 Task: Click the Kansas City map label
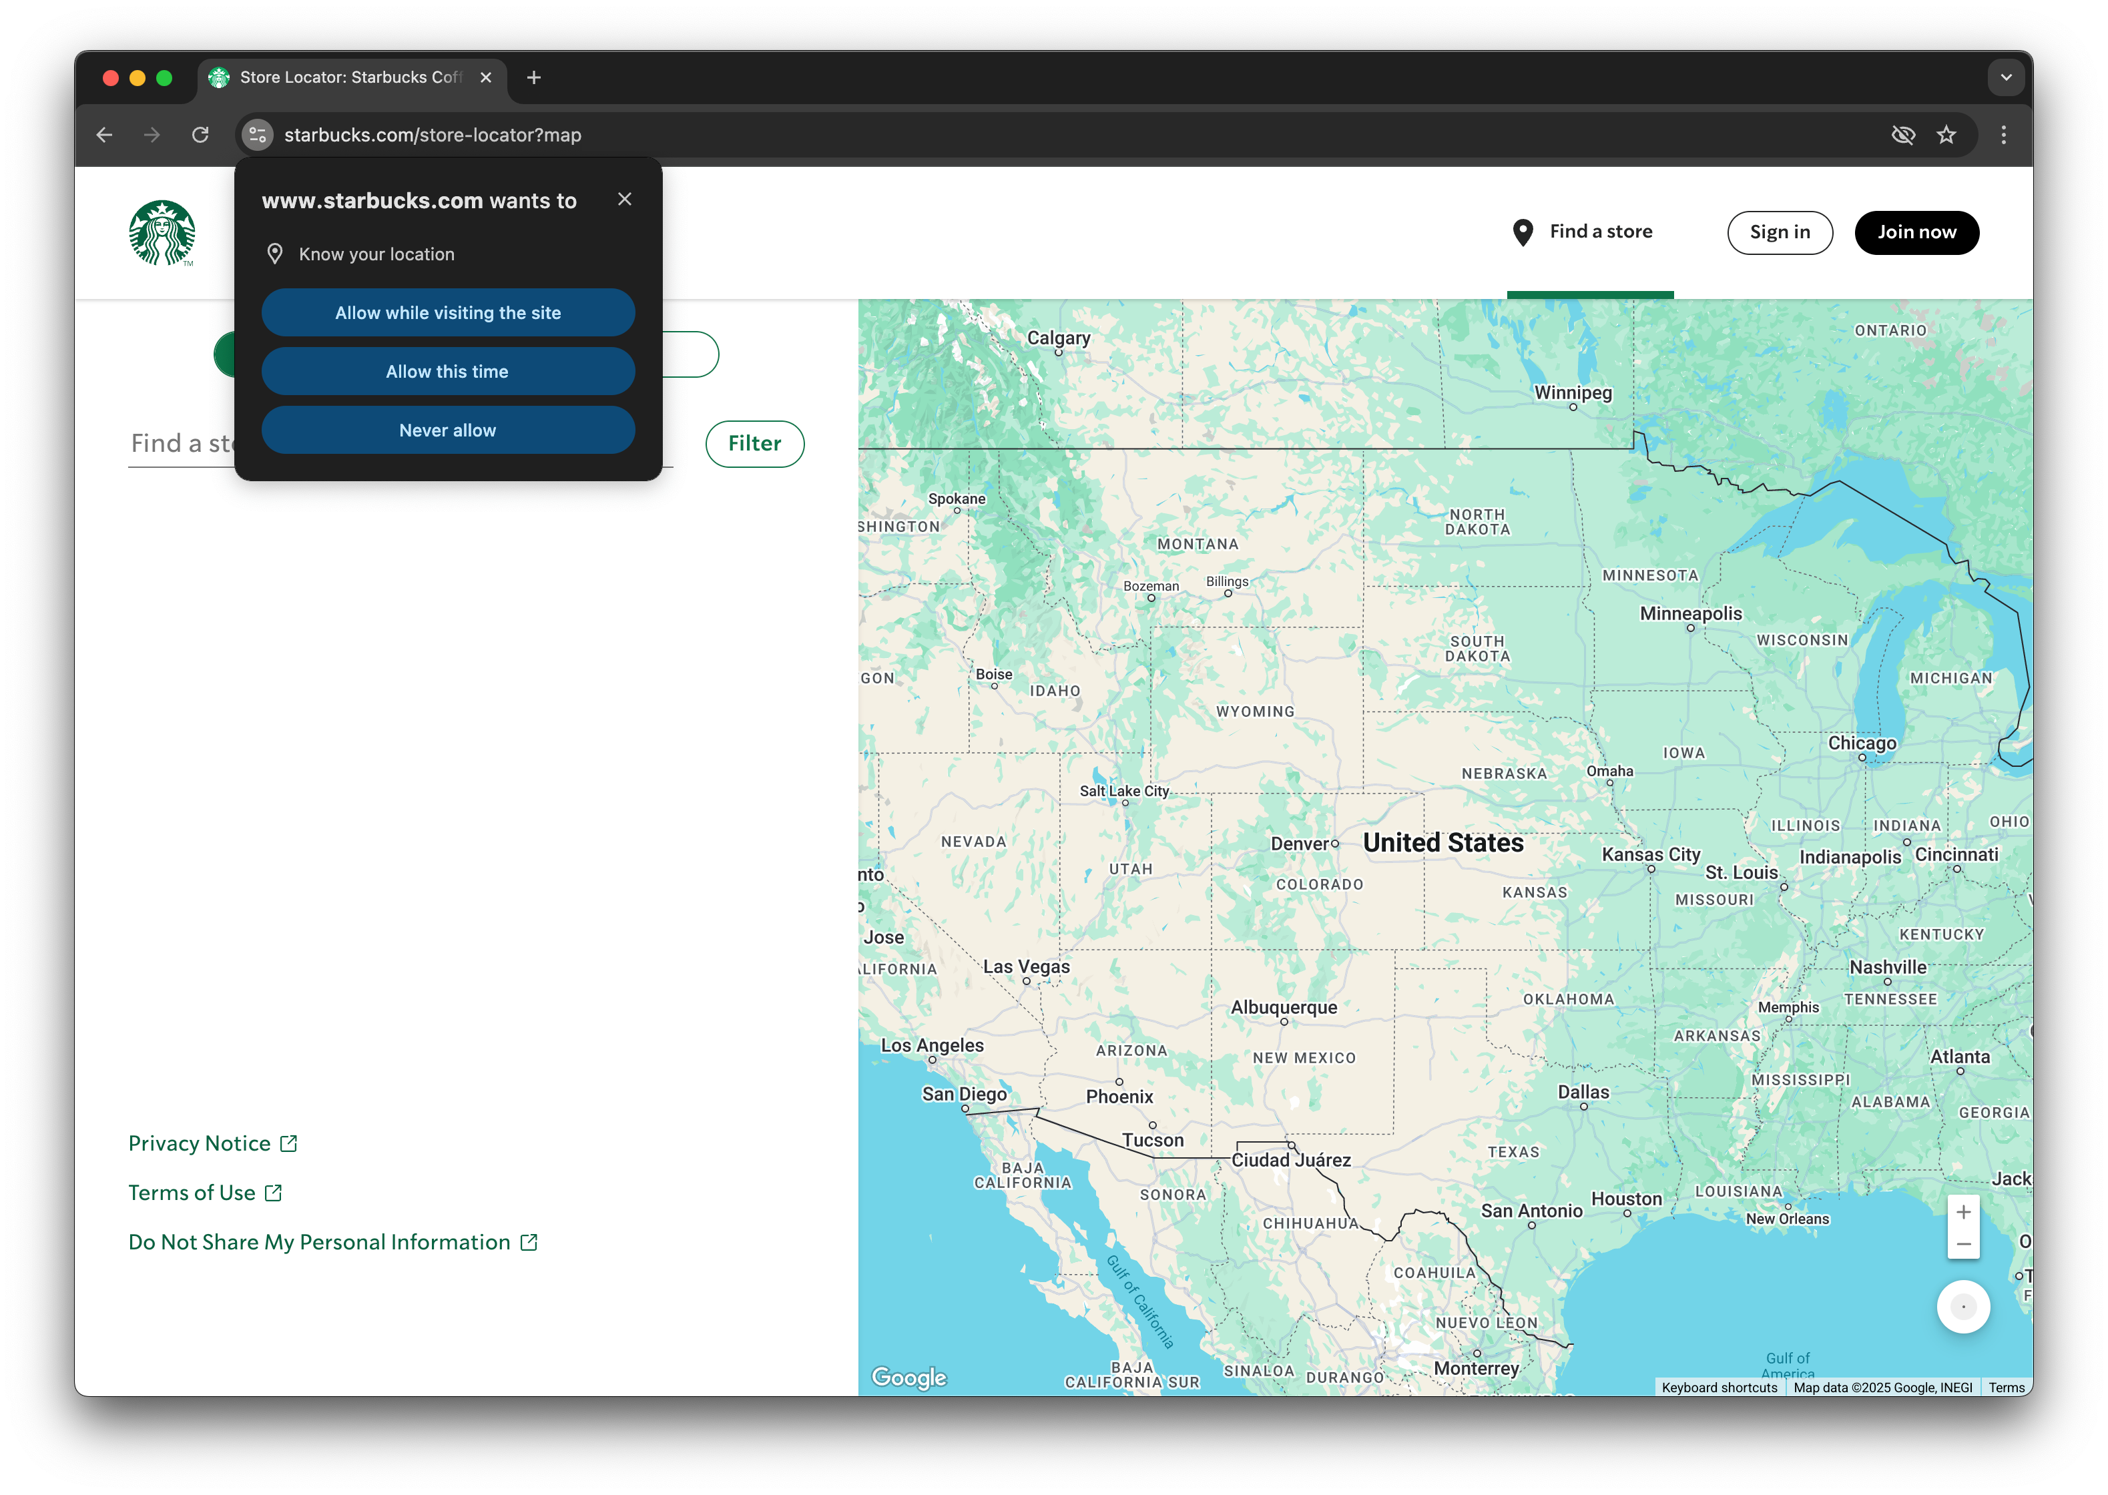click(1651, 854)
